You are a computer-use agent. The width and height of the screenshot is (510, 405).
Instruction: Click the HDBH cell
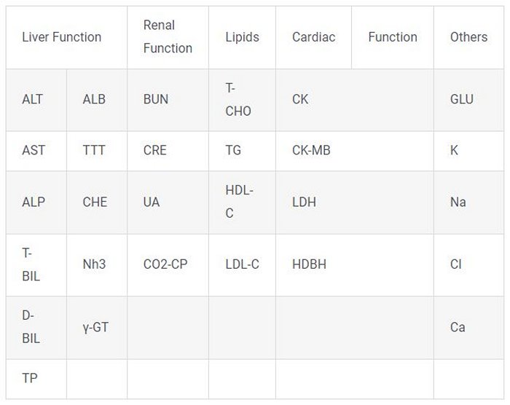(309, 264)
